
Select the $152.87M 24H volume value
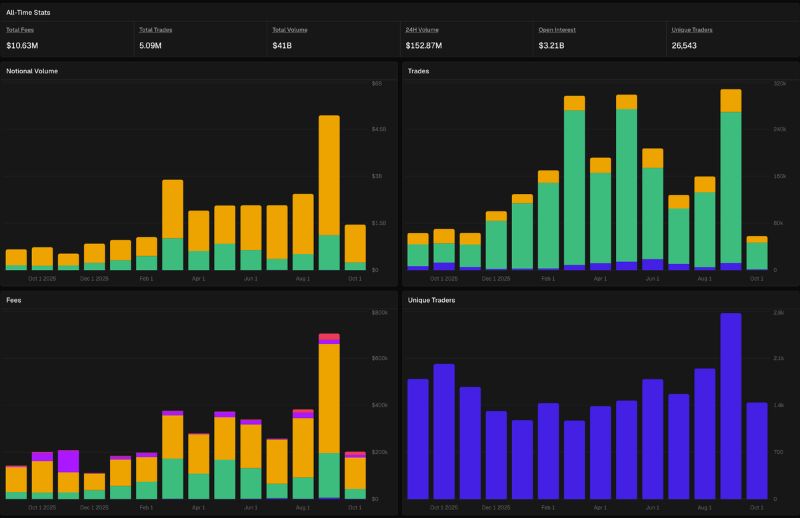[x=423, y=46]
